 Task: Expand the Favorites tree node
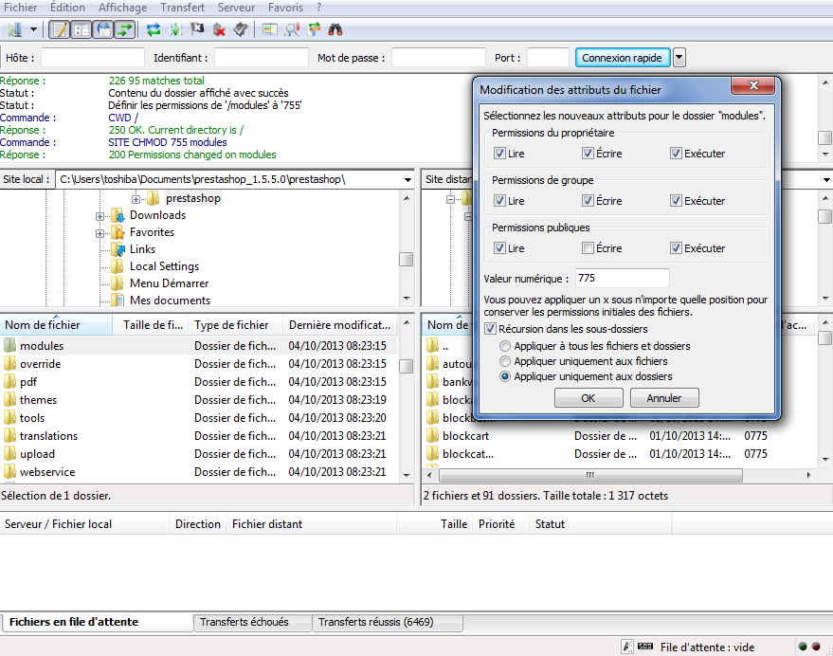pos(100,233)
